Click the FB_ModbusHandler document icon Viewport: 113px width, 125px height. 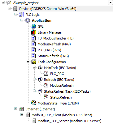(34, 38)
